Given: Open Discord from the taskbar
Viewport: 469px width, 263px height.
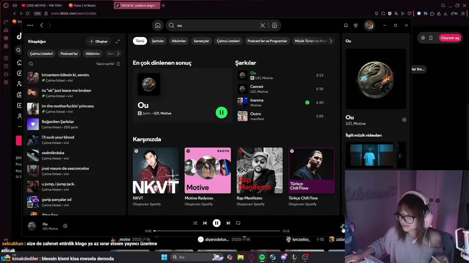Looking at the screenshot, I should click(x=284, y=257).
